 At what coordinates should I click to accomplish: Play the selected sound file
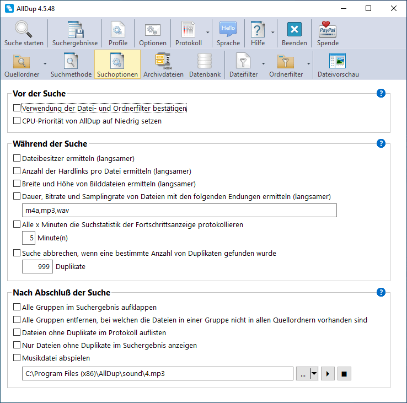click(x=328, y=374)
